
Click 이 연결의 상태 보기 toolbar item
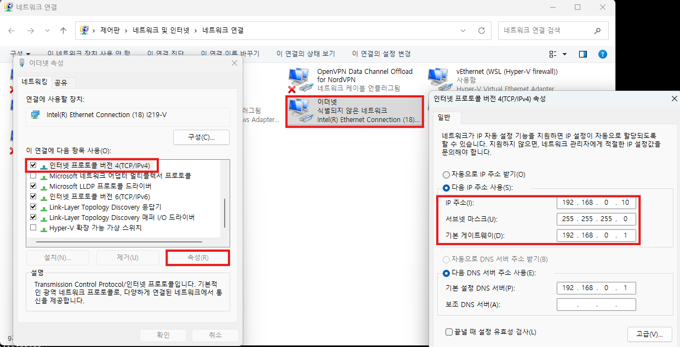click(x=306, y=54)
